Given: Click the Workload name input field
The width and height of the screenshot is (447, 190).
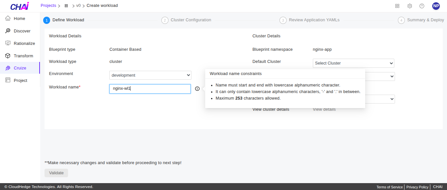Looking at the screenshot, I should (150, 89).
